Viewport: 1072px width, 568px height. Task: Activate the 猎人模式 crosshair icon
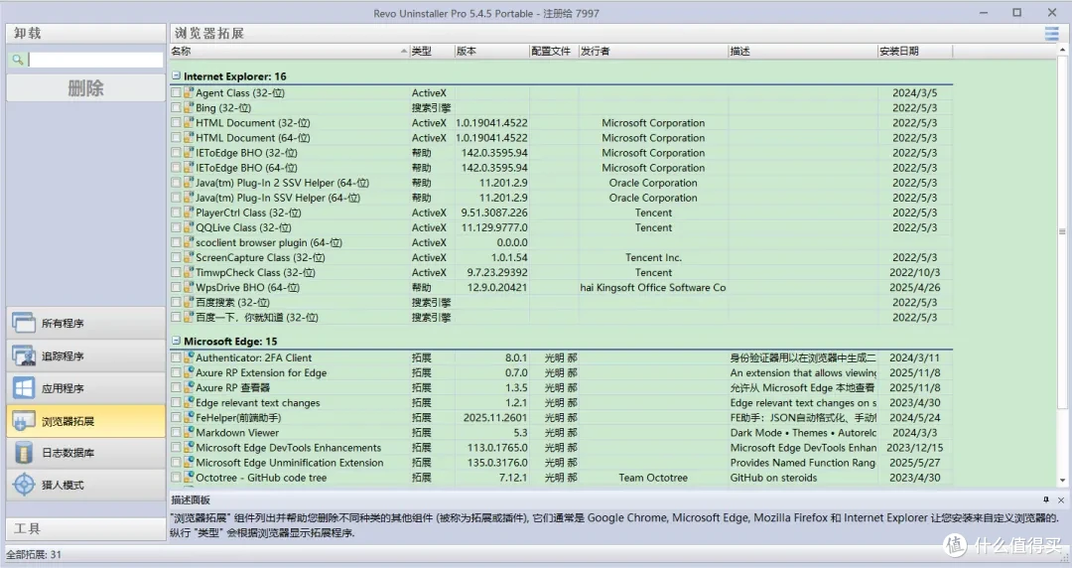(24, 485)
